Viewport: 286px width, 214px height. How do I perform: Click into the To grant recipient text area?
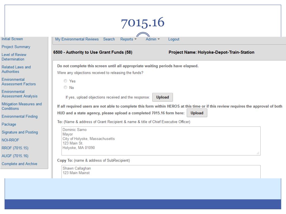tap(161, 141)
